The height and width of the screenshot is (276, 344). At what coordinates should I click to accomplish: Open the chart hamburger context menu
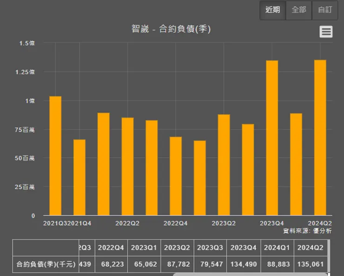click(326, 32)
